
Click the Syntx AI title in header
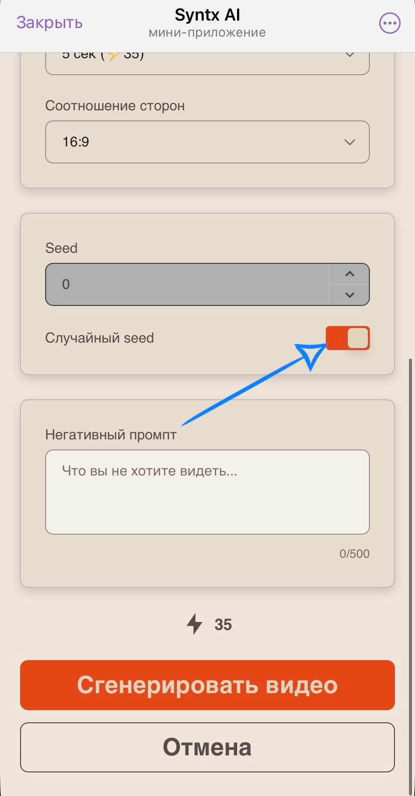pos(207,16)
